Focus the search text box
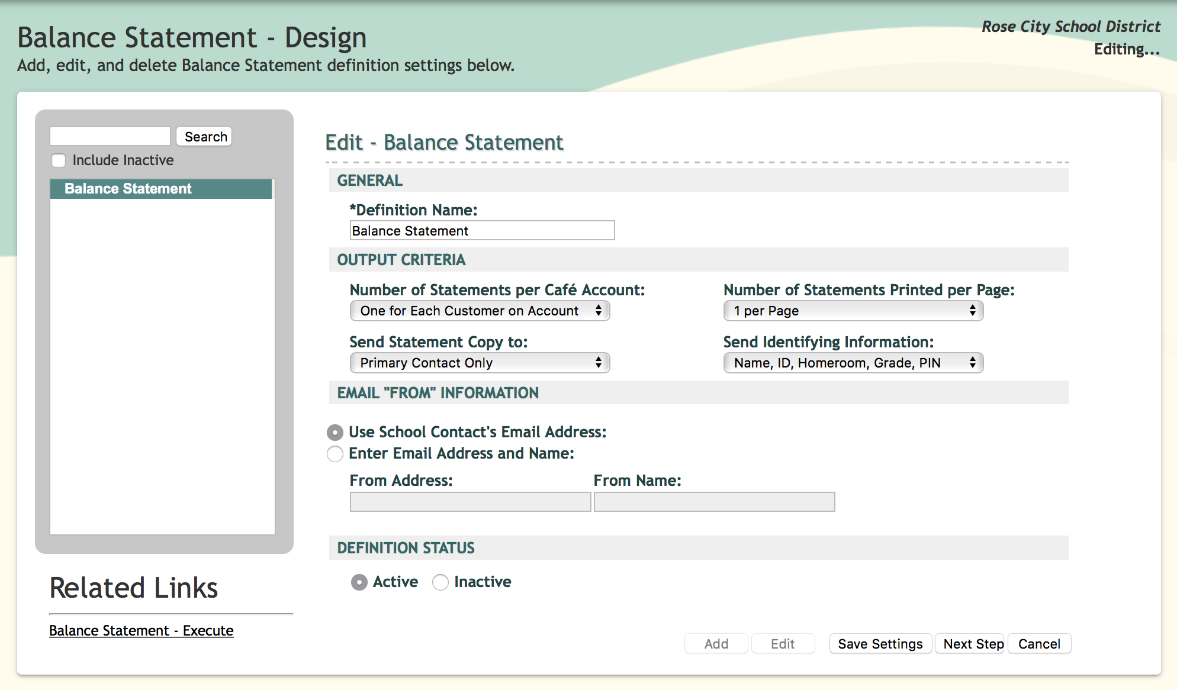 coord(110,137)
